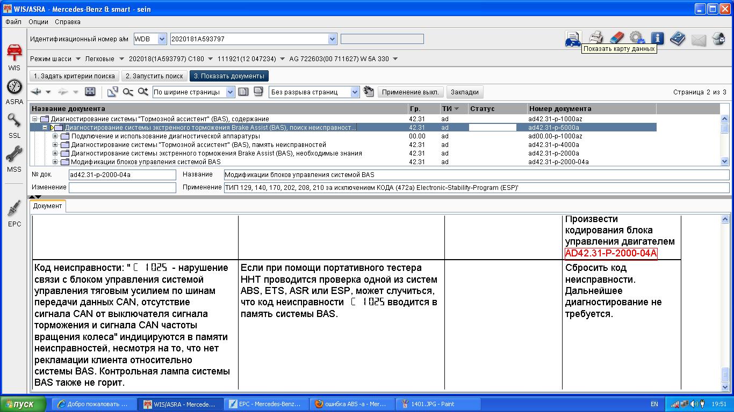
Task: Collapse Диагностирование системы Тормозной ассистент содержание
Action: [35, 119]
